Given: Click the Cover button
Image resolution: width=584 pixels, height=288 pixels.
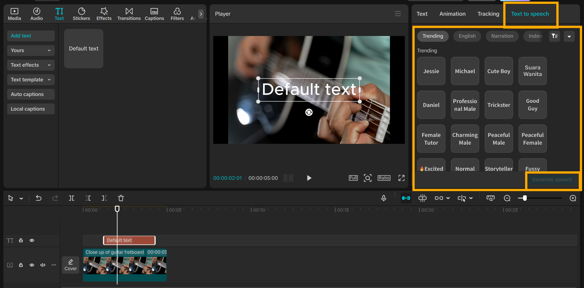Looking at the screenshot, I should [70, 265].
